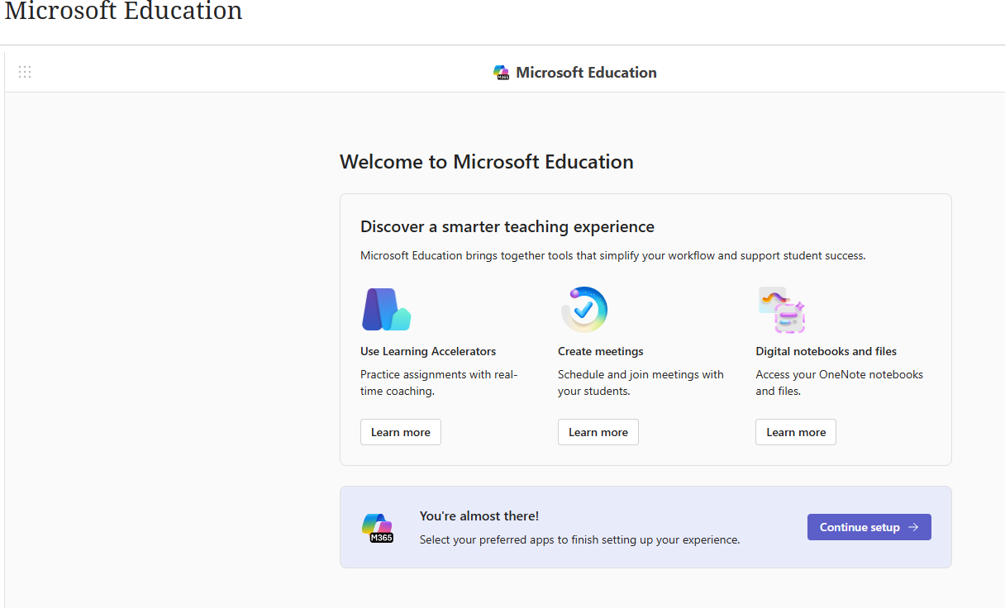Click the "You're almost there!" banner text
1005x608 pixels.
tap(479, 516)
